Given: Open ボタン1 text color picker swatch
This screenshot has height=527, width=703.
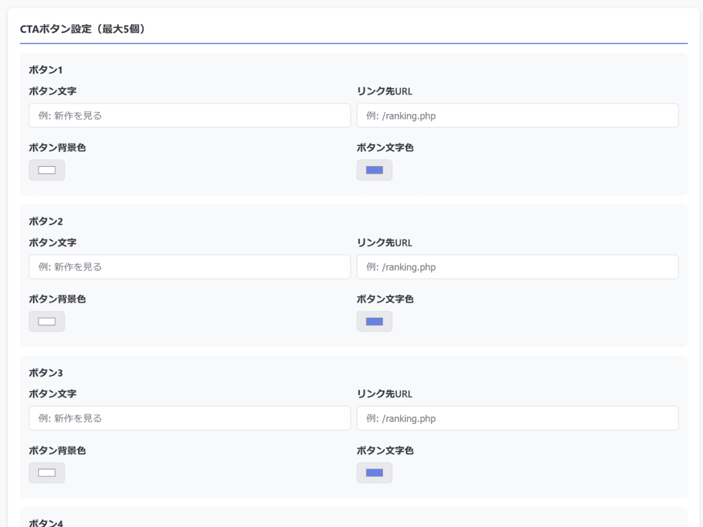Looking at the screenshot, I should [x=374, y=170].
